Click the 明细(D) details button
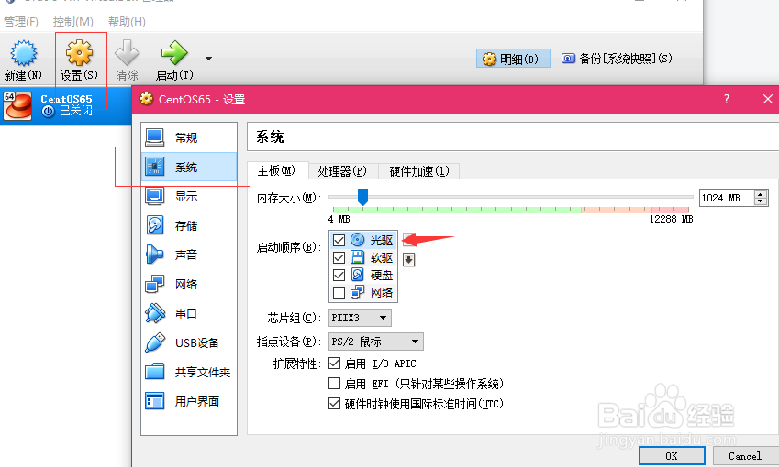Viewport: 779px width, 467px height. pyautogui.click(x=513, y=59)
